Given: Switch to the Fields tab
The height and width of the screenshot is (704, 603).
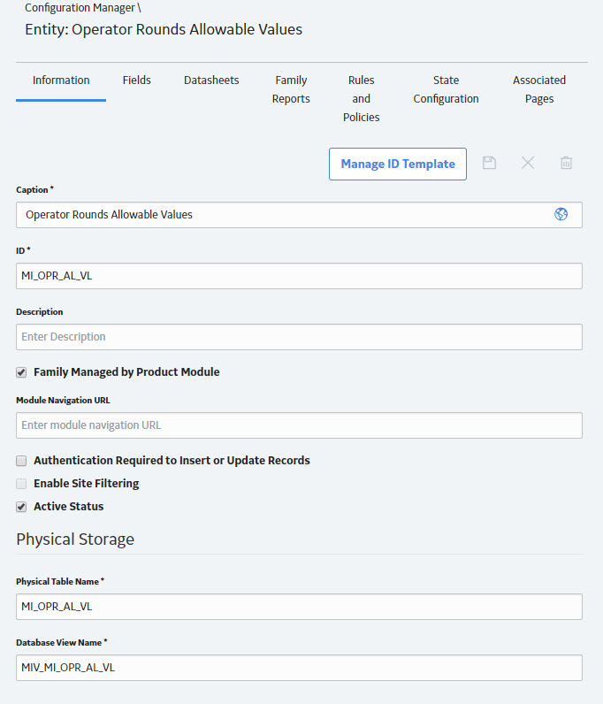Looking at the screenshot, I should pyautogui.click(x=136, y=80).
